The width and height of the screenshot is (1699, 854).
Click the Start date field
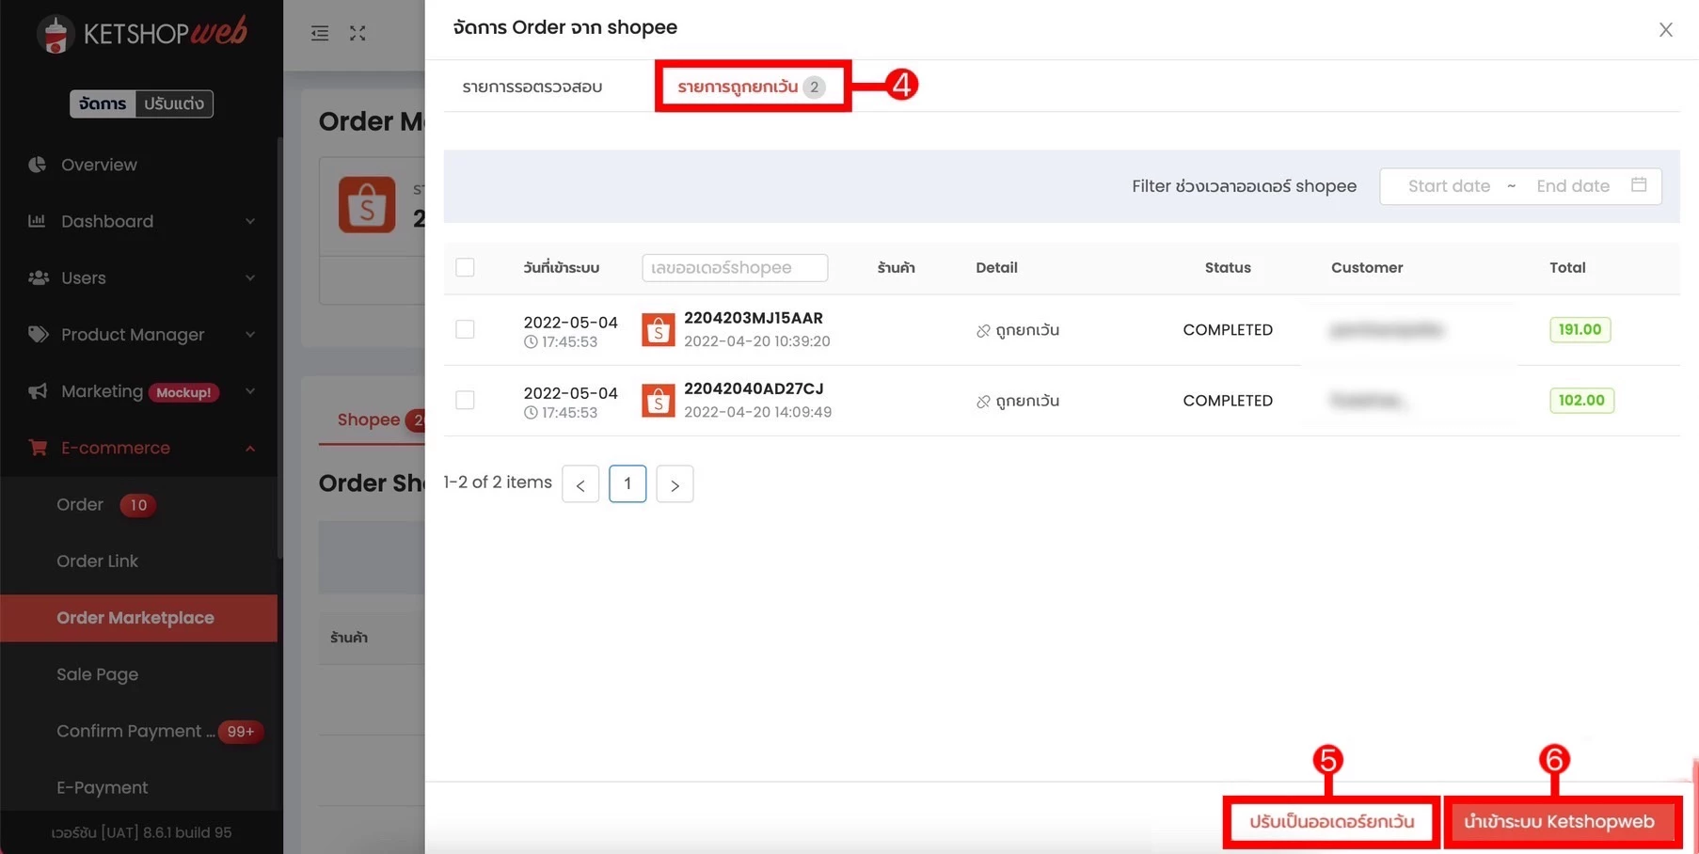pos(1449,186)
